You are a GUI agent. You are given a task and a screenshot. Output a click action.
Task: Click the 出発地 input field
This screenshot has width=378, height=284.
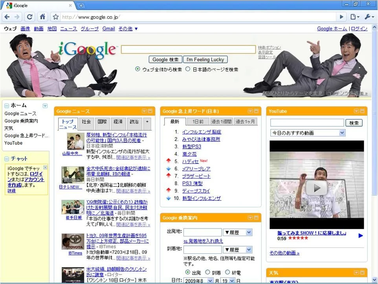pos(202,232)
